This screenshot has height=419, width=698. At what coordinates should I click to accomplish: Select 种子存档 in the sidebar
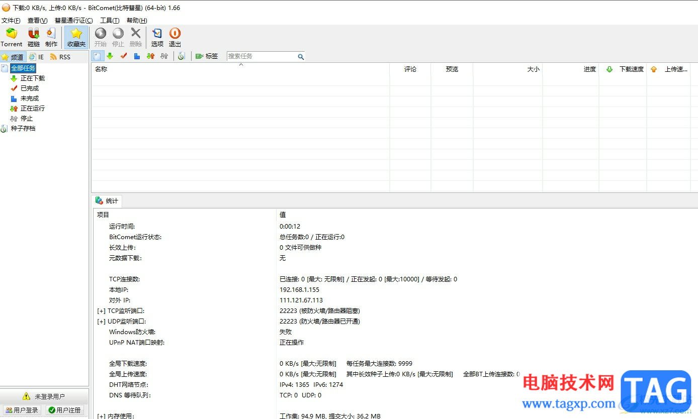[23, 129]
